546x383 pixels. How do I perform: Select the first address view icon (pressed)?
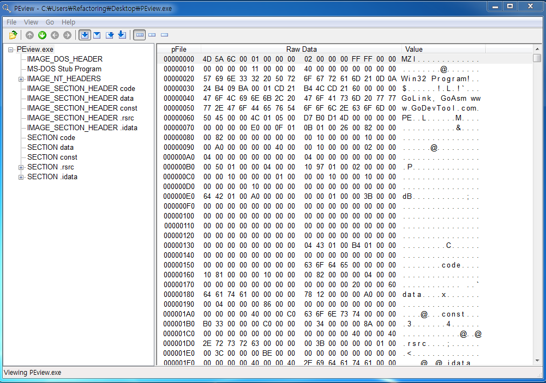[x=85, y=35]
